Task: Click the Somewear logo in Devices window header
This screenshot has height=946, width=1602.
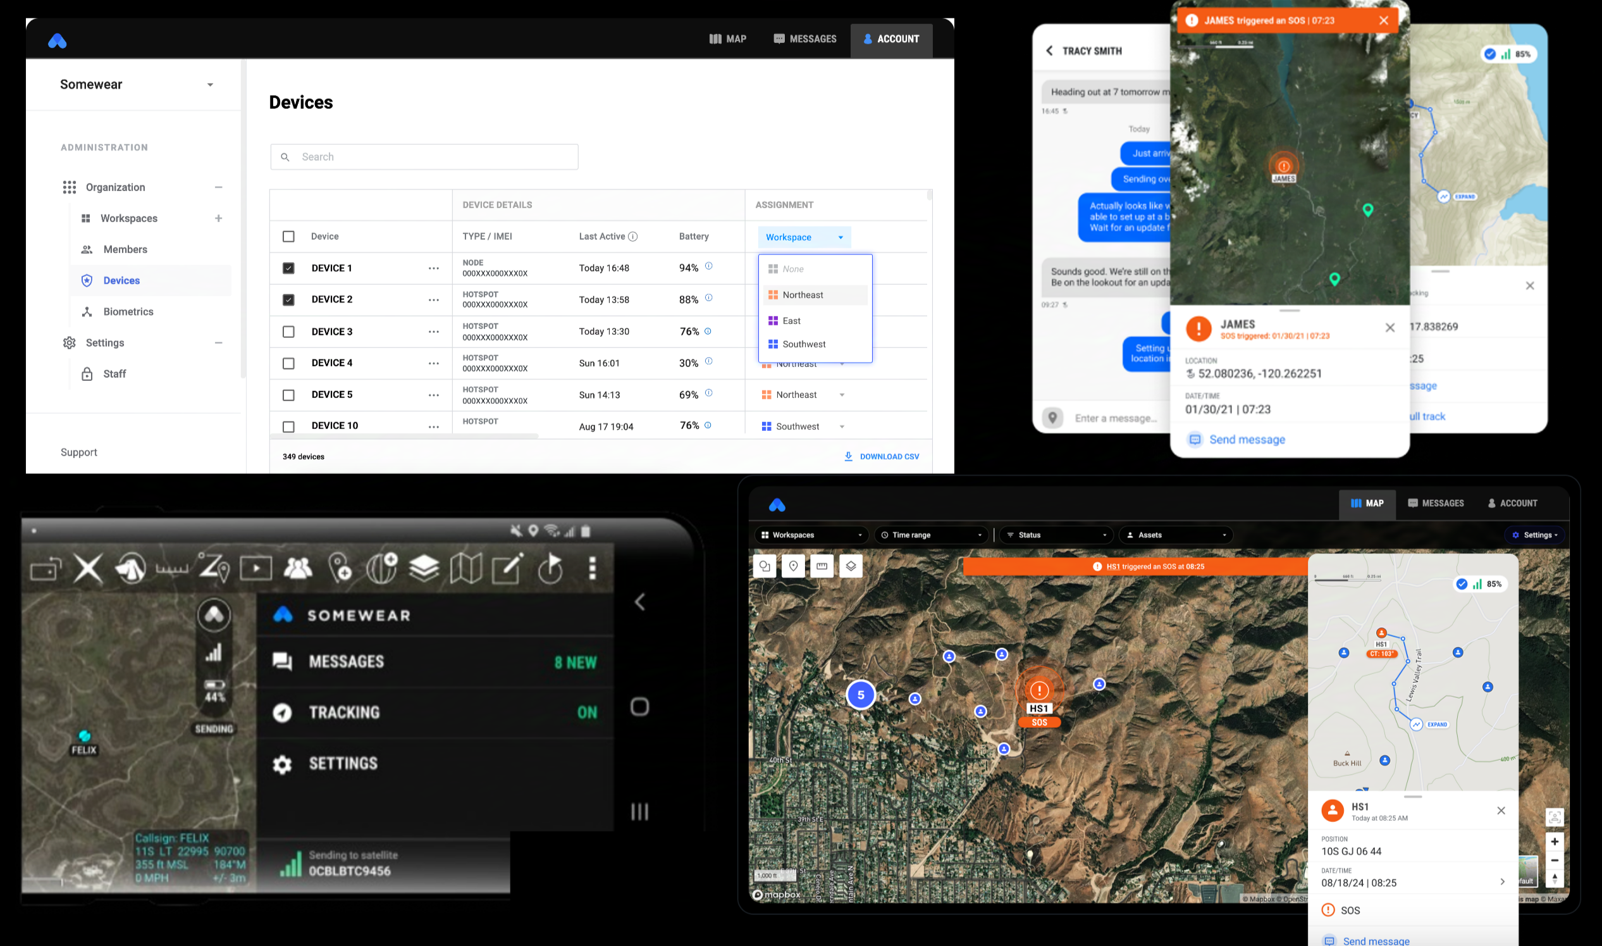Action: [x=58, y=40]
